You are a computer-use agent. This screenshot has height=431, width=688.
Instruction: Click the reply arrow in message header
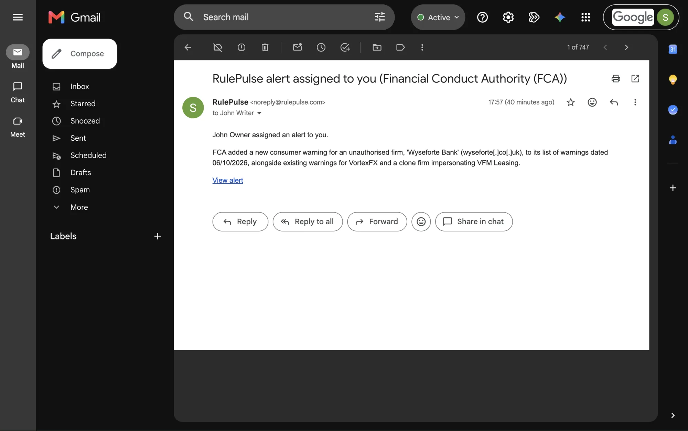(x=614, y=102)
